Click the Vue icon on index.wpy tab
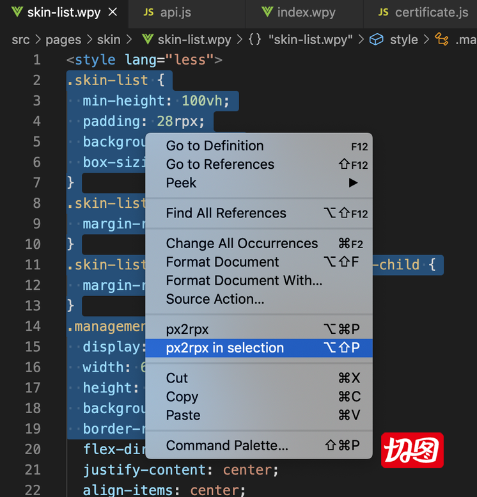Image resolution: width=477 pixels, height=497 pixels. 267,13
